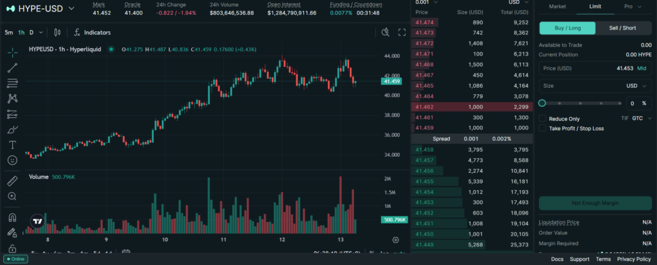
Task: Open the Indicators fx menu
Action: tap(92, 32)
